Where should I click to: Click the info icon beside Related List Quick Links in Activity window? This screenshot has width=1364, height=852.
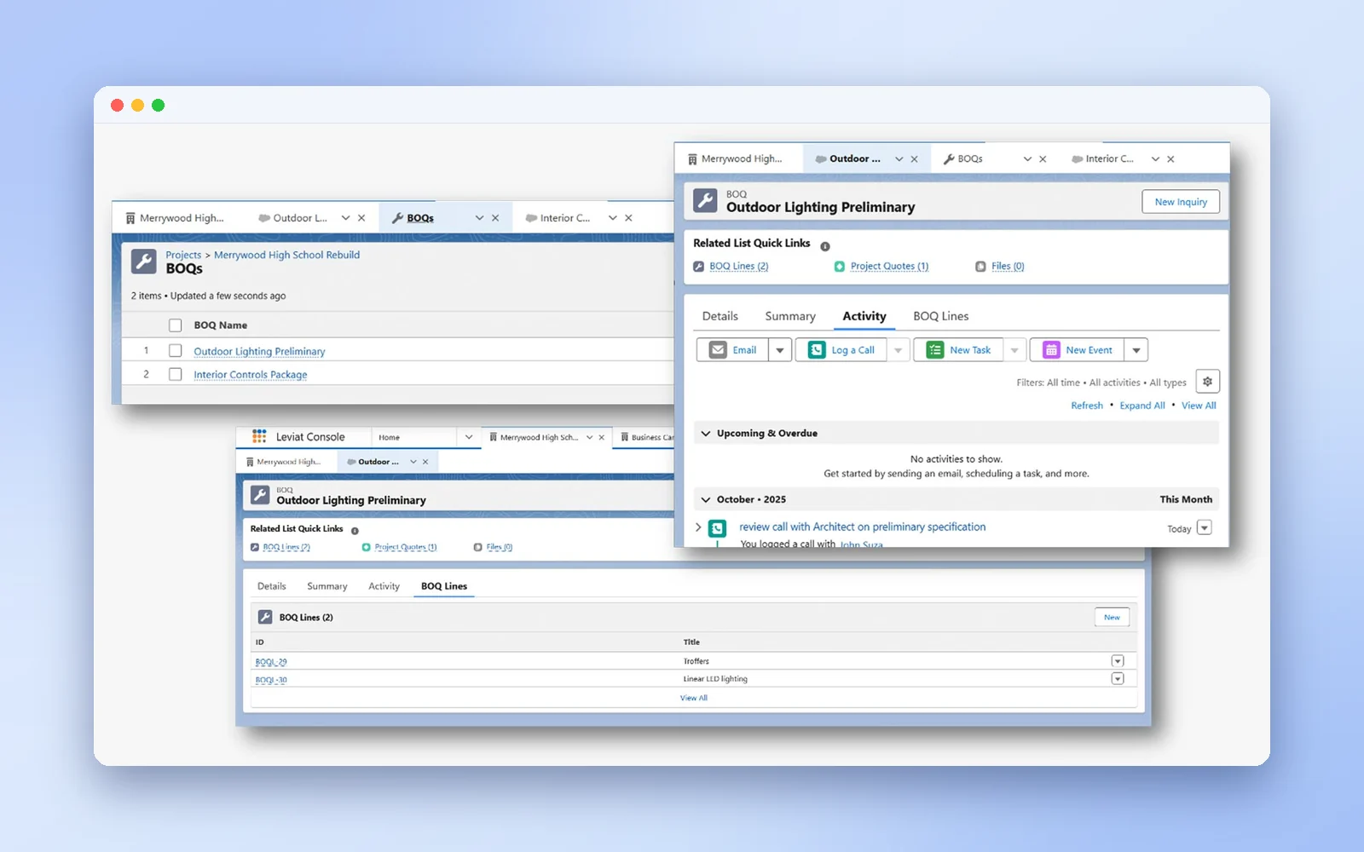click(x=825, y=246)
